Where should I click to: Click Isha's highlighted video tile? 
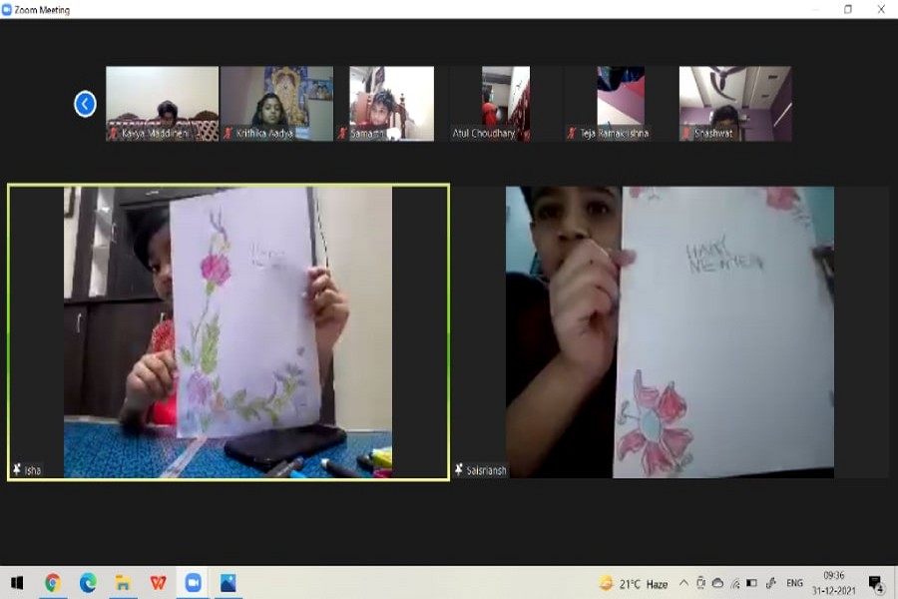point(227,331)
